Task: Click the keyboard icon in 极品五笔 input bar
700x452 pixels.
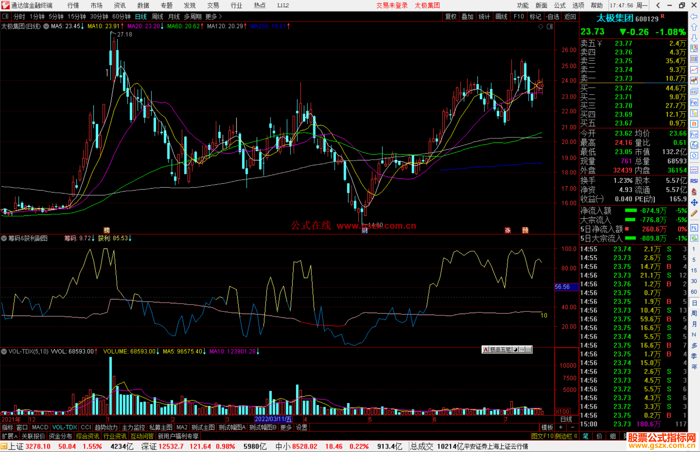Action: click(529, 350)
